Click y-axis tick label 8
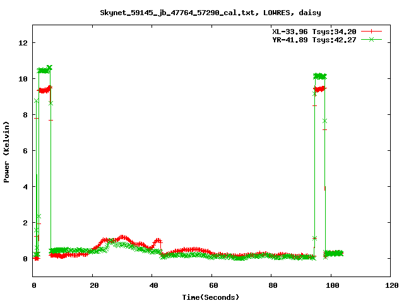404x303 pixels. click(x=25, y=115)
